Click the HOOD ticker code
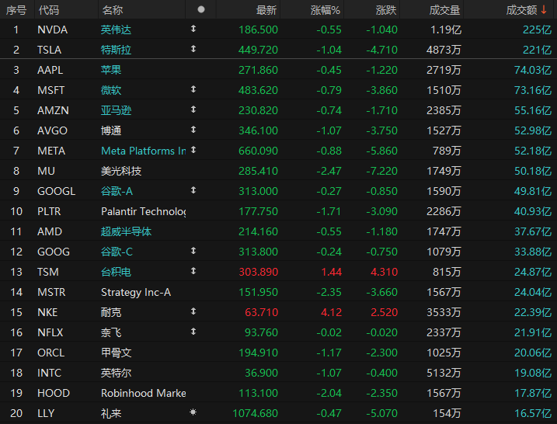557x424 pixels. click(54, 394)
